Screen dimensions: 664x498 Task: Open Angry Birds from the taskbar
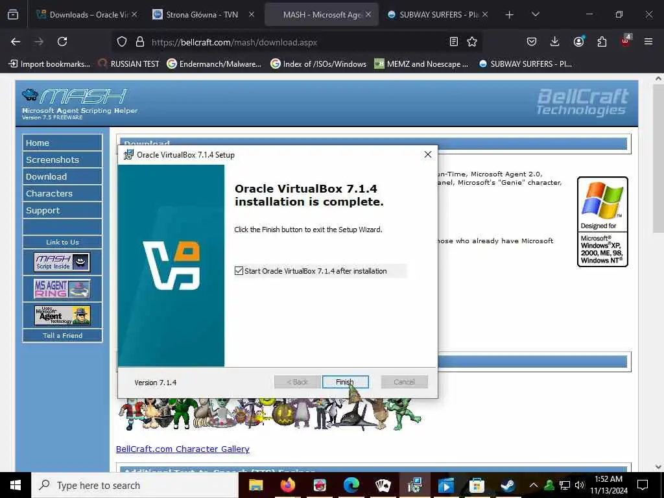(x=320, y=485)
